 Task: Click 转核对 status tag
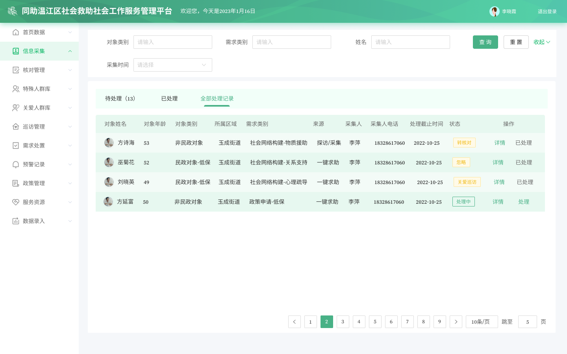pos(464,143)
